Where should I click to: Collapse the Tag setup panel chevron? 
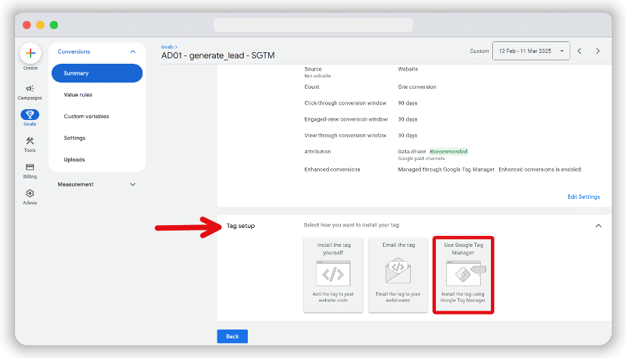[x=598, y=226]
